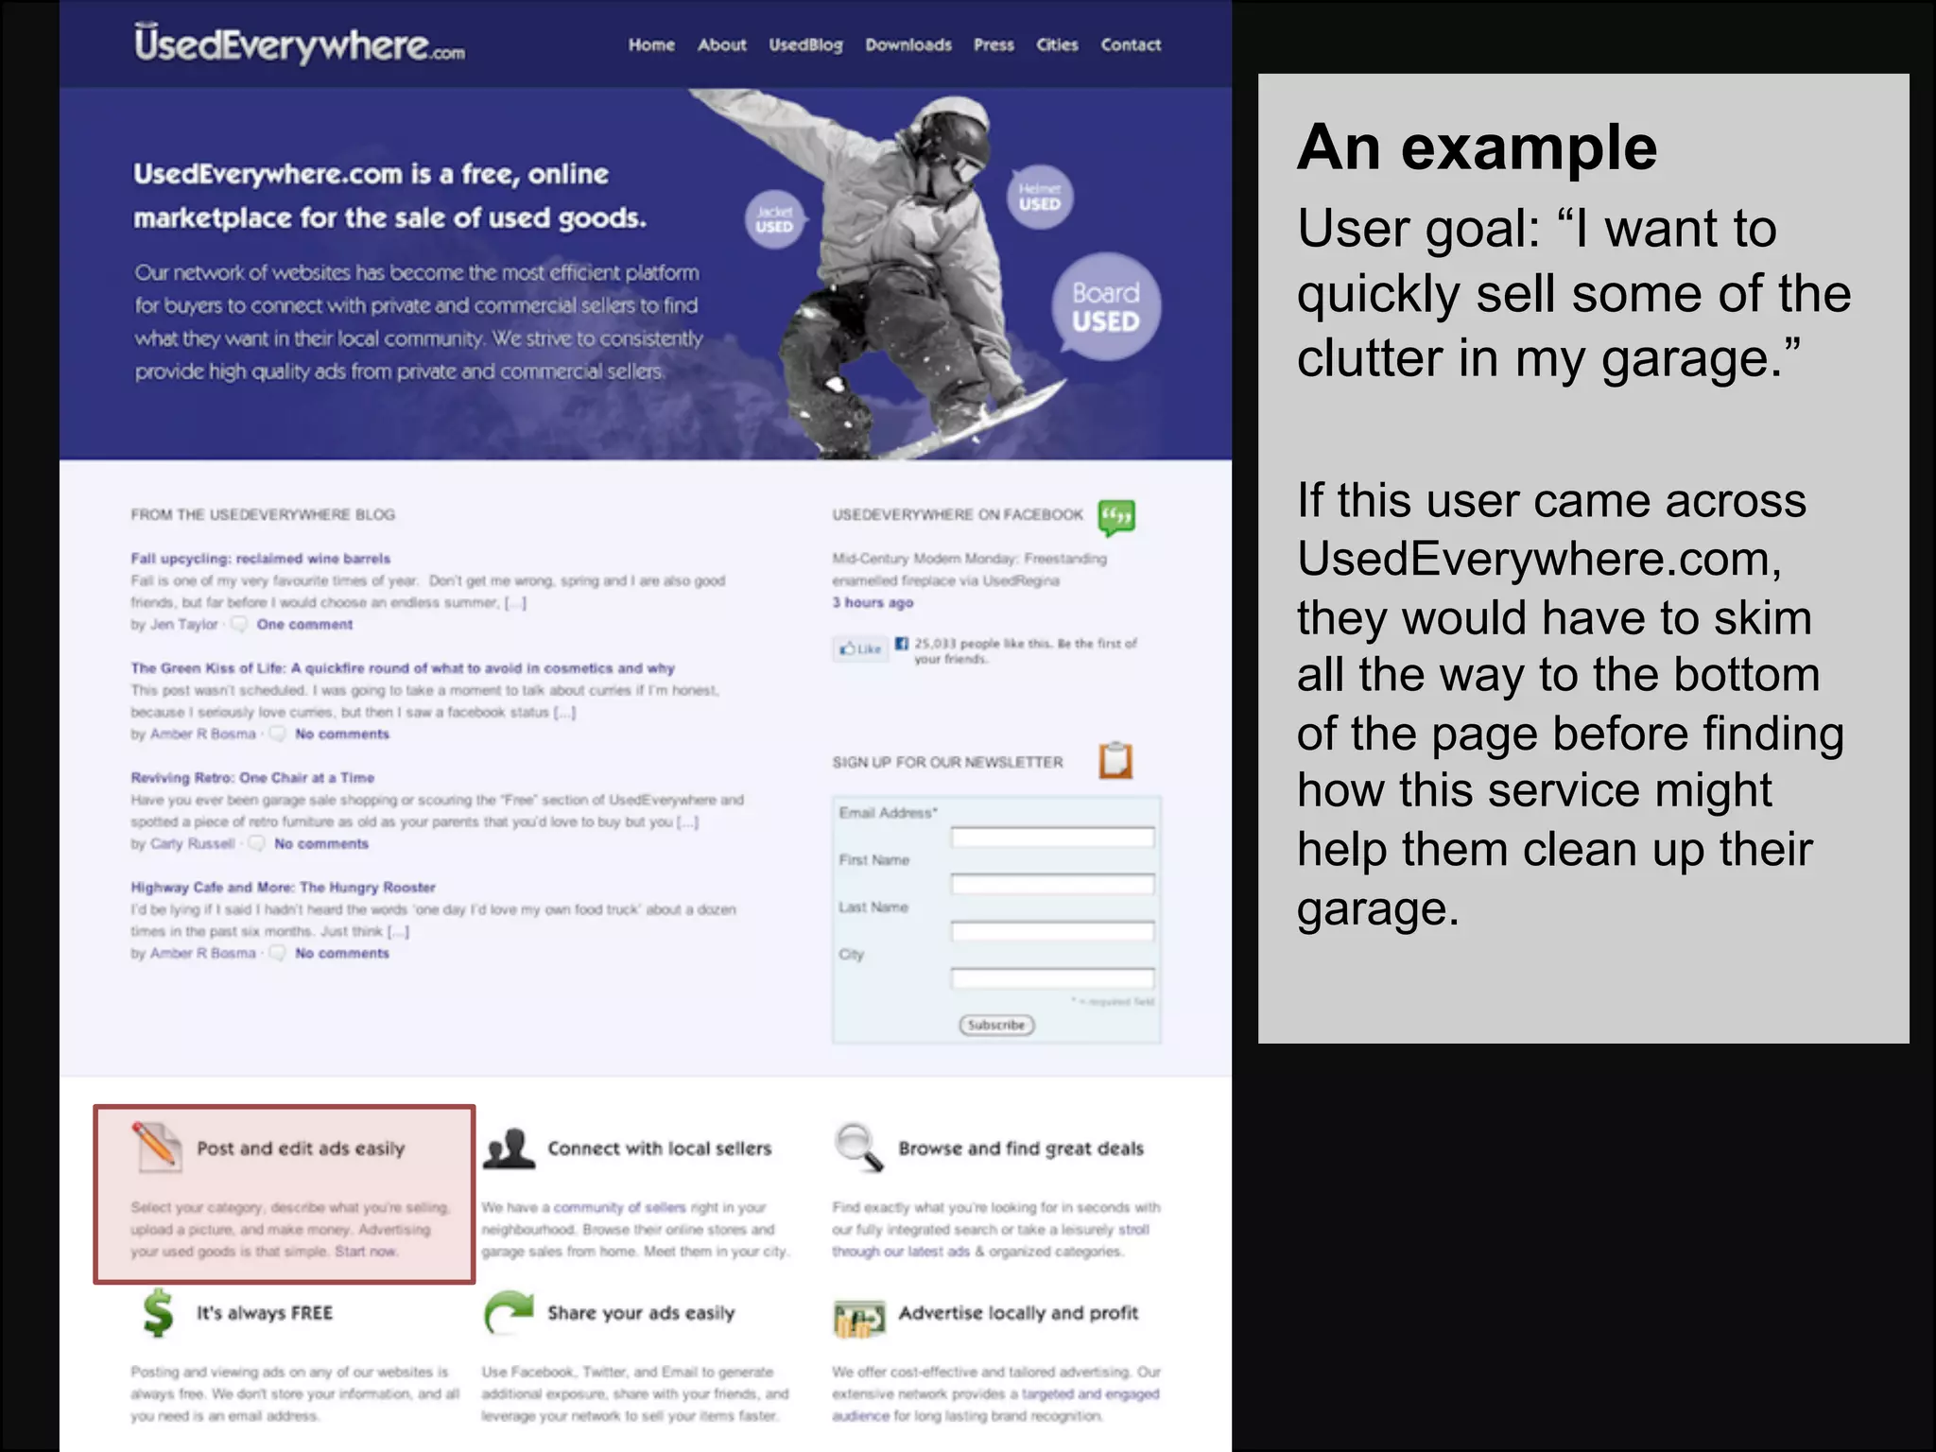Click the Browse and find great deals heading
Image resolution: width=1936 pixels, height=1452 pixels.
pos(1021,1149)
